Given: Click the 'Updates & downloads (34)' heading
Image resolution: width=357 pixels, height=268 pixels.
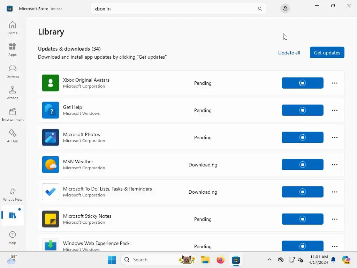Looking at the screenshot, I should [69, 49].
